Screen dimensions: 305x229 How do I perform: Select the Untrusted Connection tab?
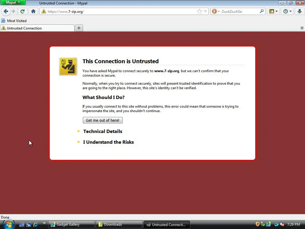click(37, 28)
